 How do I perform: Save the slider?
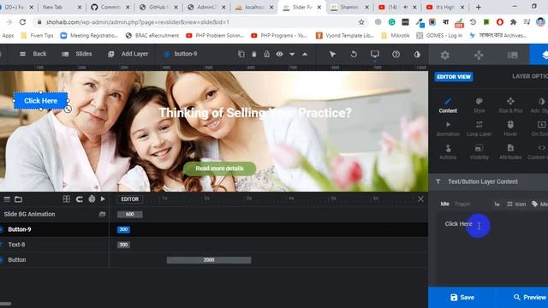click(462, 298)
